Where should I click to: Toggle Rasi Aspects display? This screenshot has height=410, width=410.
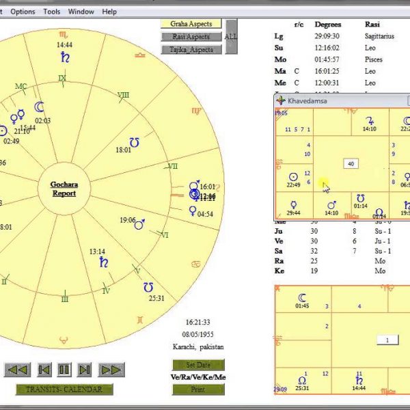tap(191, 37)
